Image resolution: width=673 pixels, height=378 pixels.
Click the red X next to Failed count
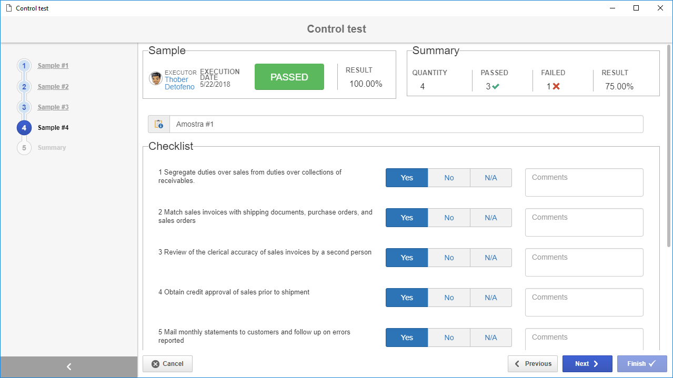click(556, 86)
